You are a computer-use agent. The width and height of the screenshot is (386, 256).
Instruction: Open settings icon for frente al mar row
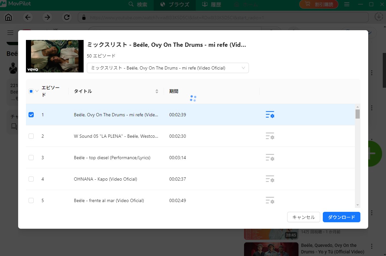tap(270, 200)
